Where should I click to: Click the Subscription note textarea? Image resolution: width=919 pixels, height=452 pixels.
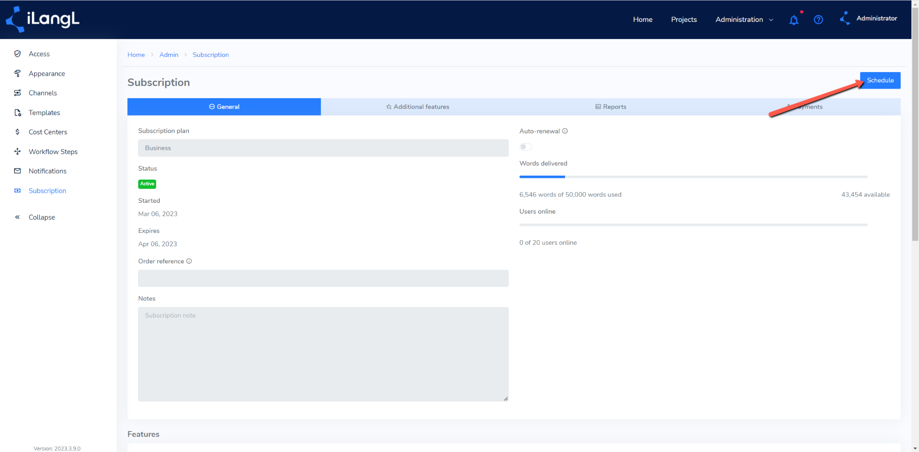coord(323,354)
